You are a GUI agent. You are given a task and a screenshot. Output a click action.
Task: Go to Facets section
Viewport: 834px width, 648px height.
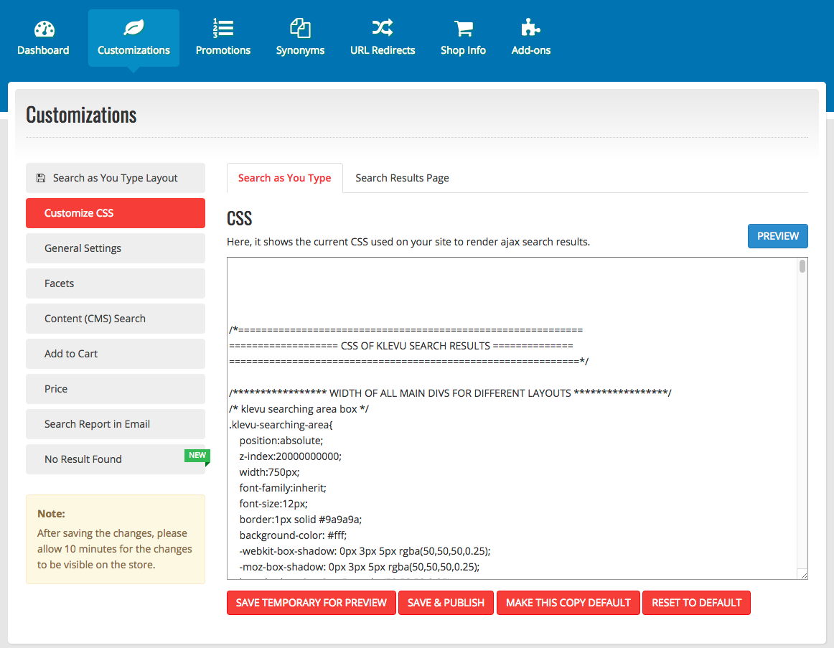(115, 283)
